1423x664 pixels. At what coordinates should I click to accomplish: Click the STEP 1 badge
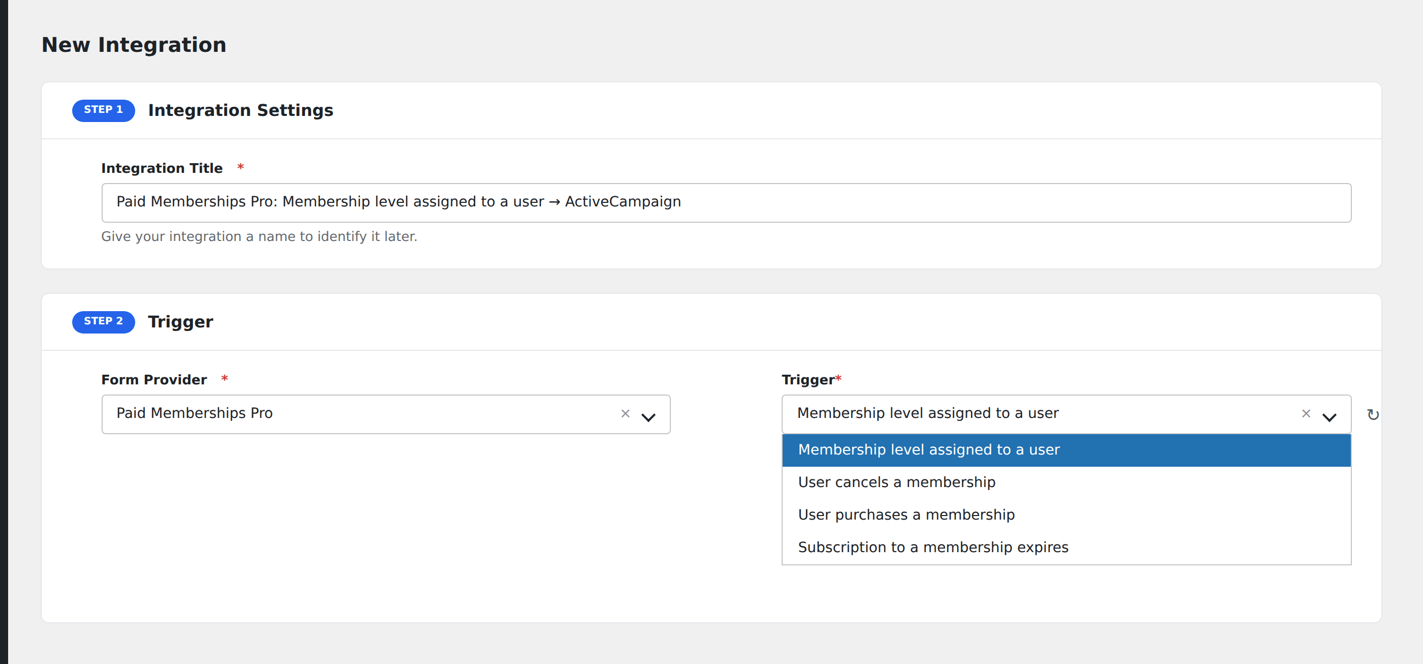[x=103, y=110]
